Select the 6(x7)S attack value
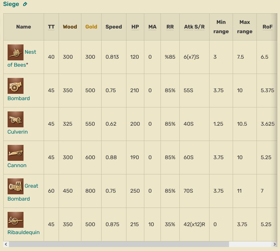280x251 pixels. [x=191, y=57]
